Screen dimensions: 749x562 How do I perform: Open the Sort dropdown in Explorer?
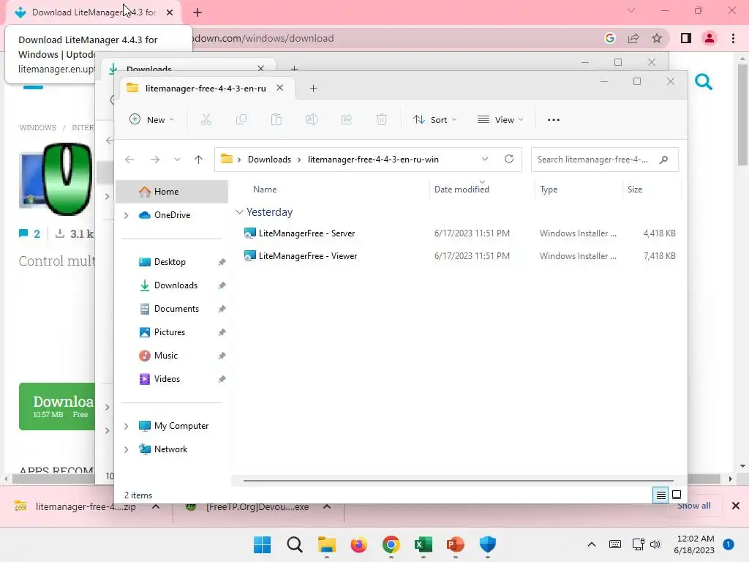[435, 119]
